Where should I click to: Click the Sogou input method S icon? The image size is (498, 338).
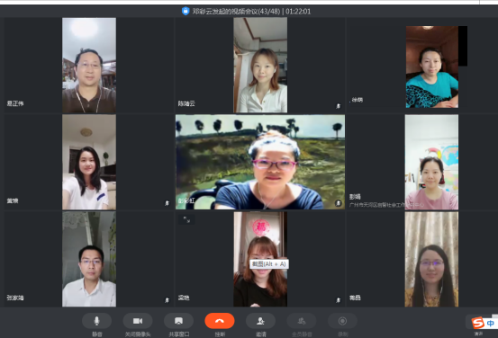click(478, 323)
